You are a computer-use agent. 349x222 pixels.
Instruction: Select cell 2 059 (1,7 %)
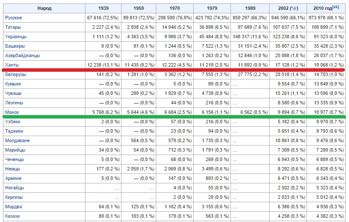(139, 169)
